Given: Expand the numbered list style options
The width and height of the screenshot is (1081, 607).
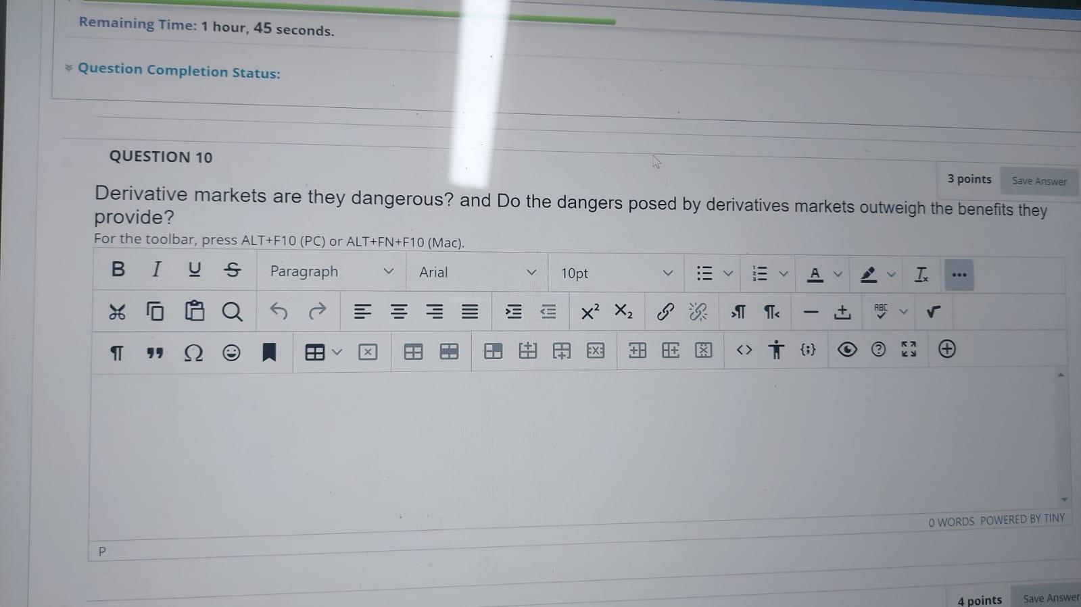Looking at the screenshot, I should click(x=784, y=273).
